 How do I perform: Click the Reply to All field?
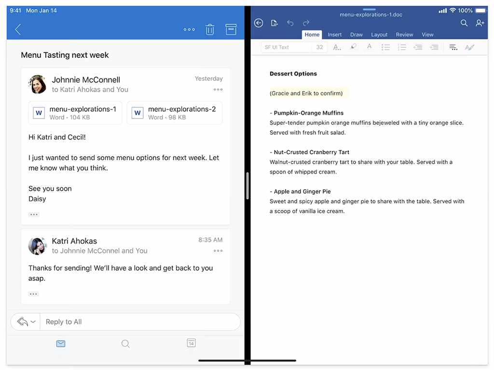pos(140,322)
